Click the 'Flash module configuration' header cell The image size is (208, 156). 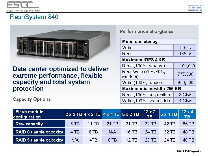(39, 114)
